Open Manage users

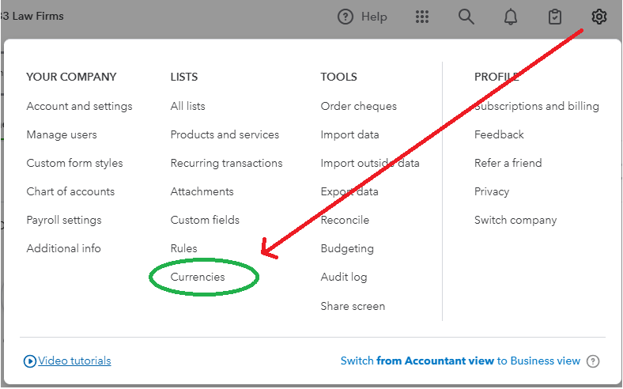(x=62, y=134)
